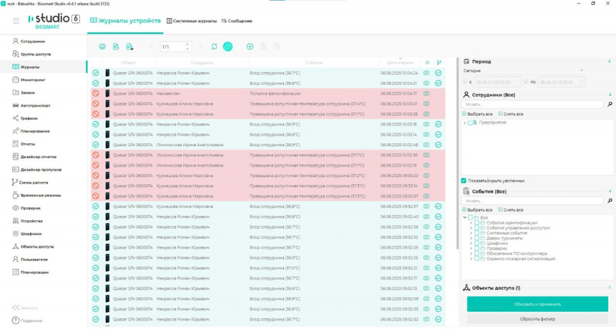Viewport: 616px width, 331px height.
Task: Expand the Шкафчики events tree node
Action: [471, 243]
